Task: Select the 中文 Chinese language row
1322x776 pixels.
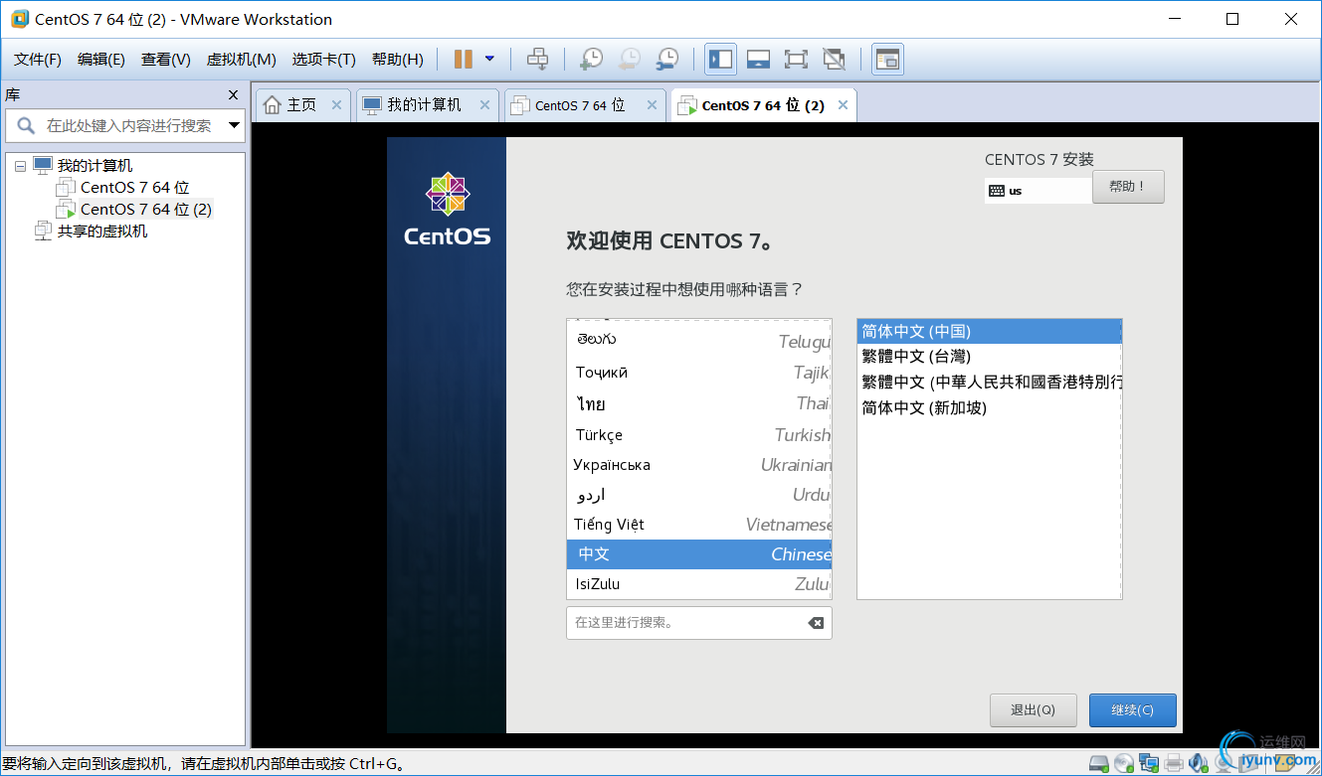Action: click(698, 554)
